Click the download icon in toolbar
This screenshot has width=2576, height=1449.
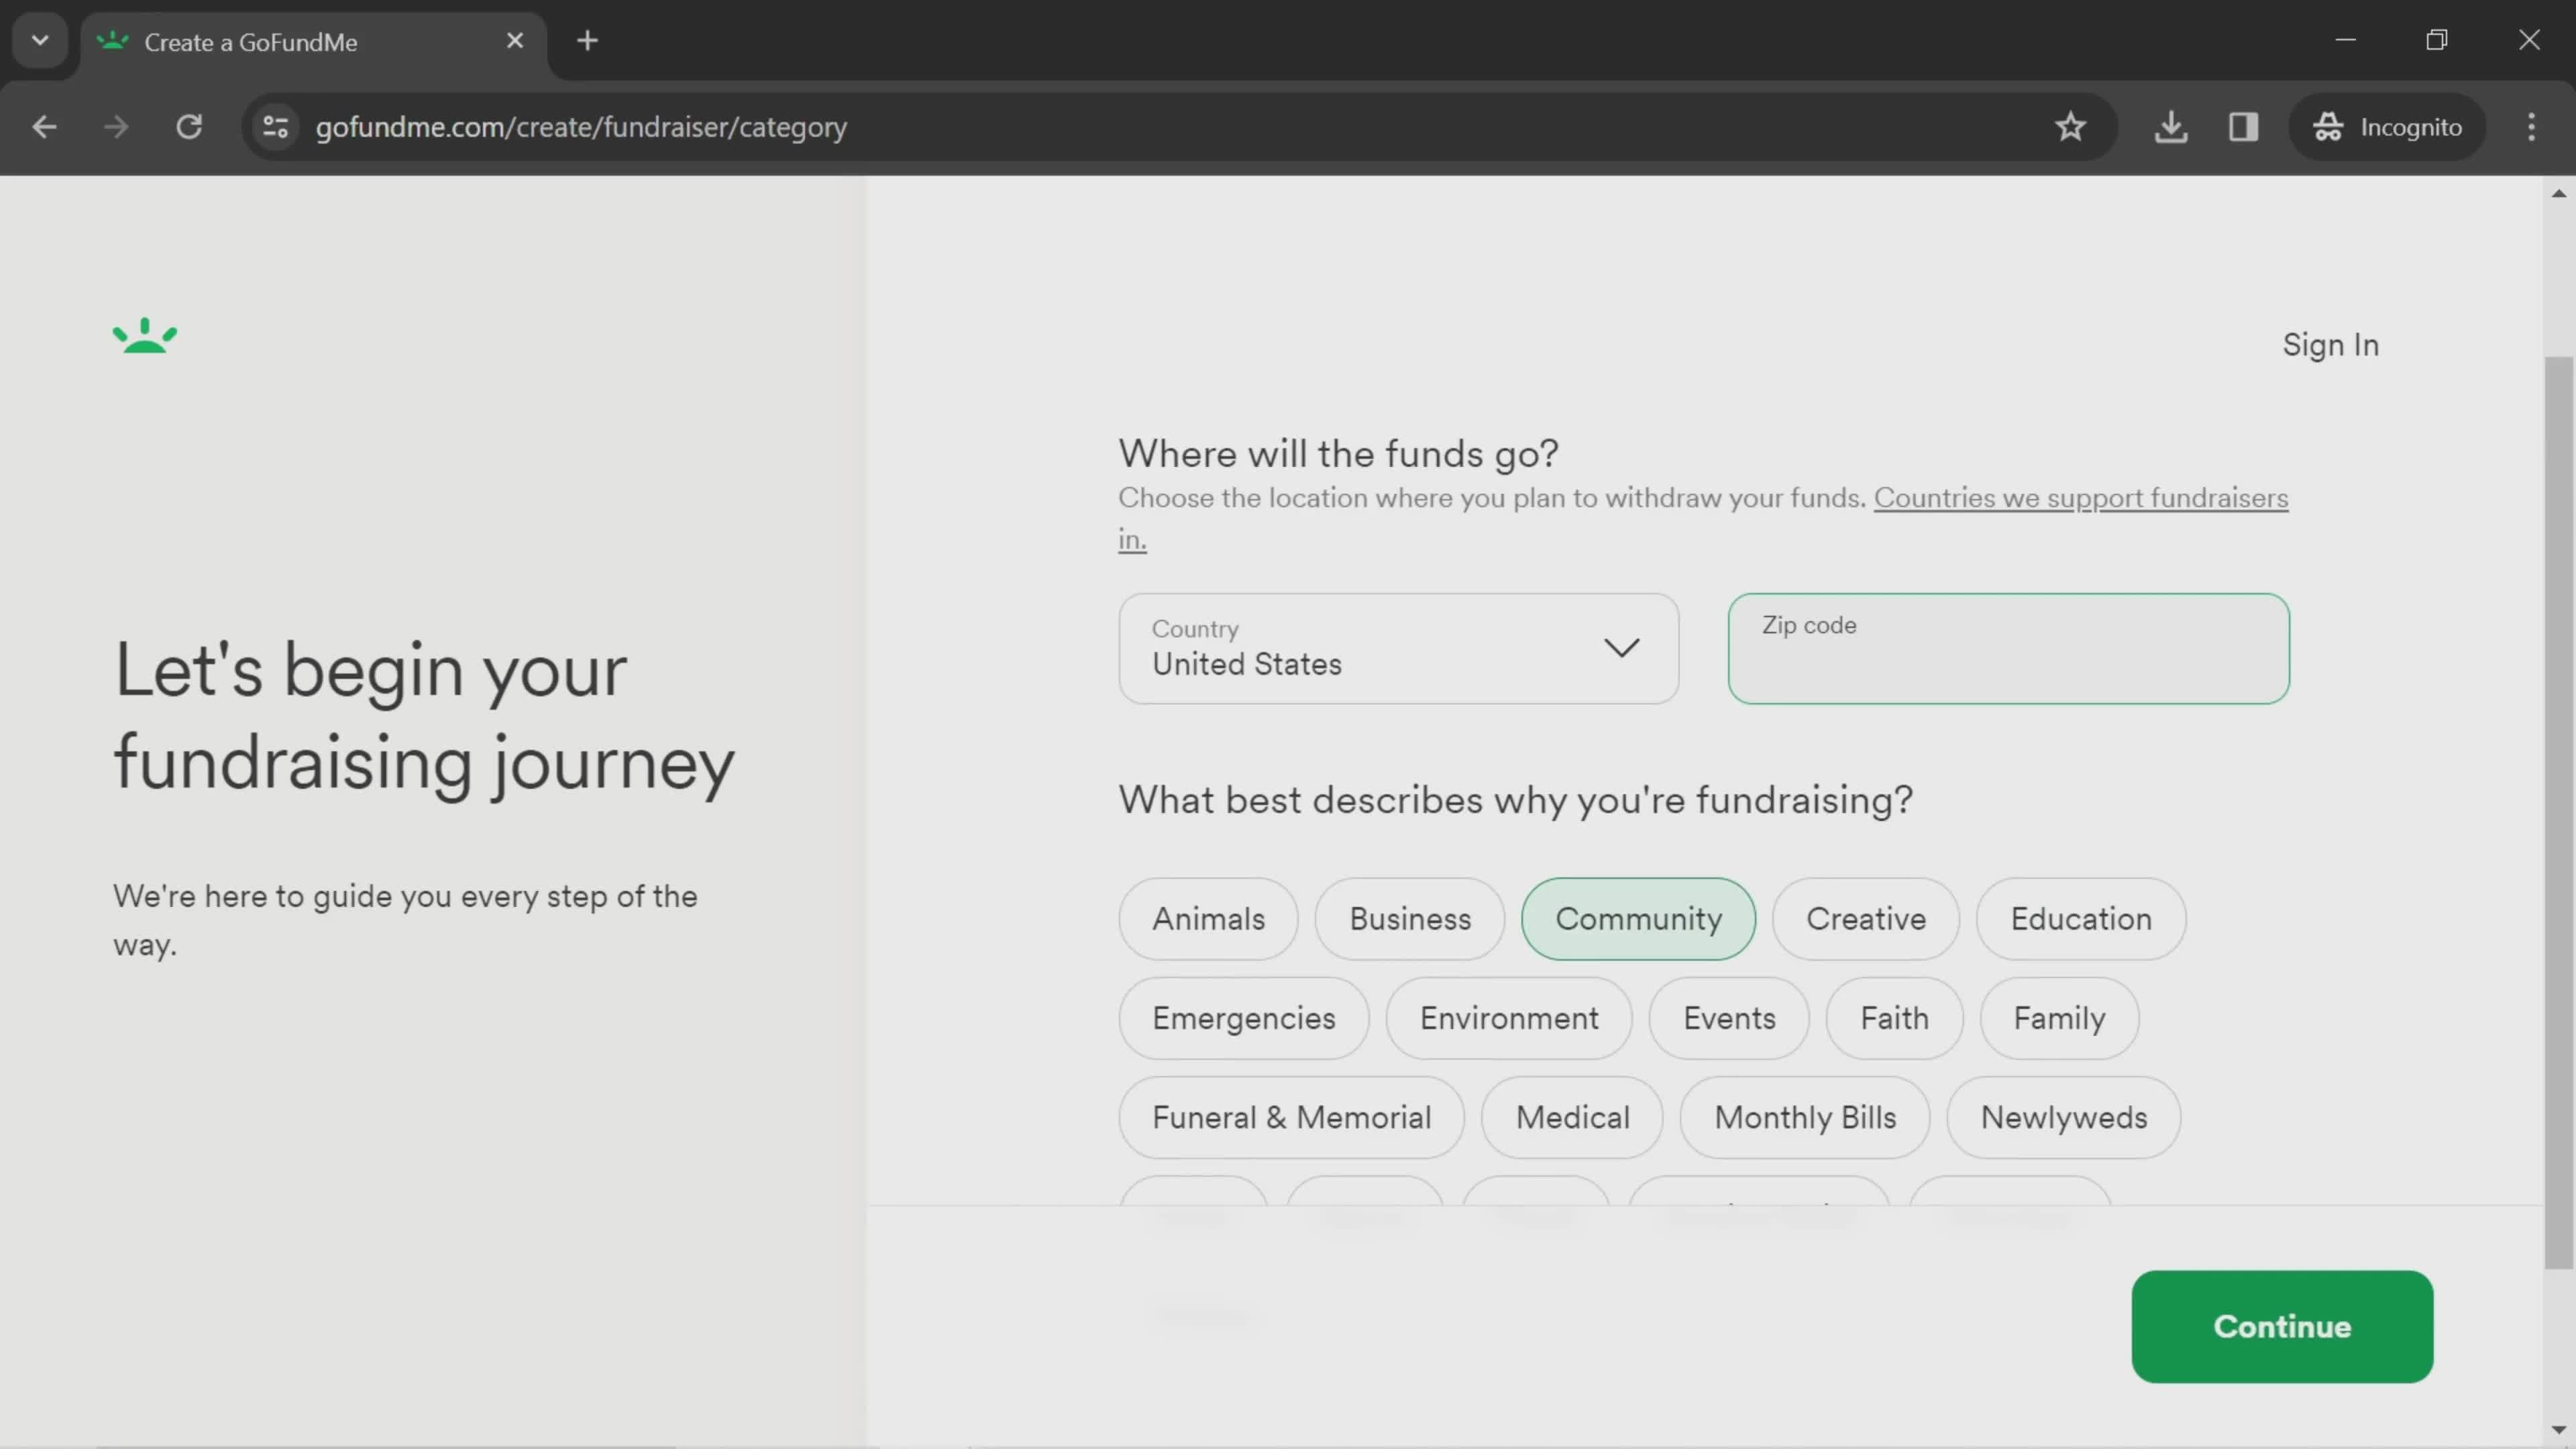2173,125
